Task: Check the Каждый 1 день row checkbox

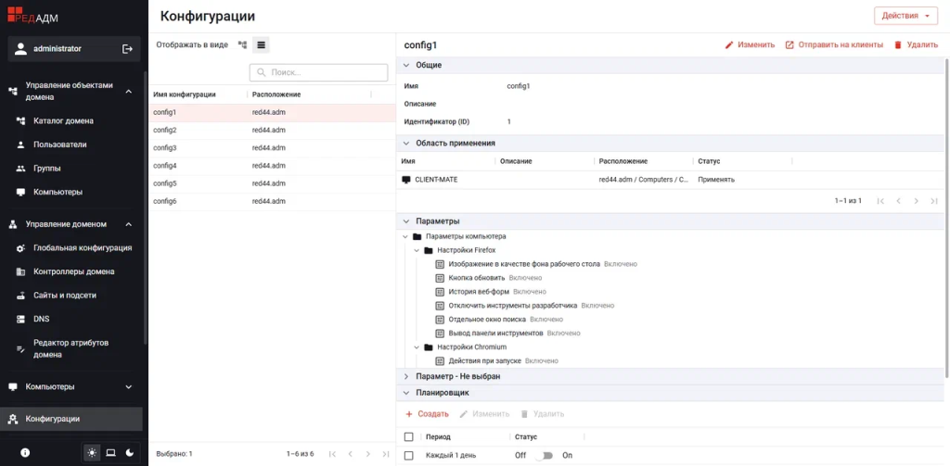Action: coord(409,456)
